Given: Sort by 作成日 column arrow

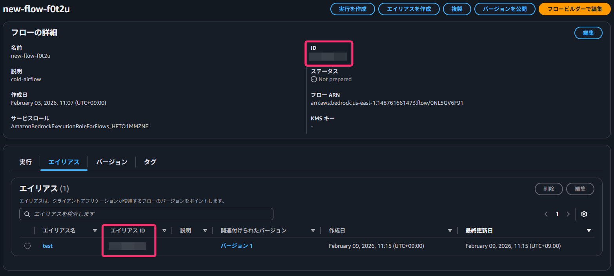Looking at the screenshot, I should [x=450, y=231].
